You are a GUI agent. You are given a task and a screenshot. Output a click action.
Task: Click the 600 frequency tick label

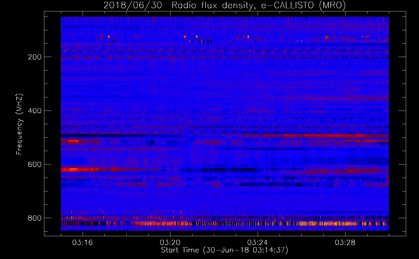pyautogui.click(x=34, y=165)
